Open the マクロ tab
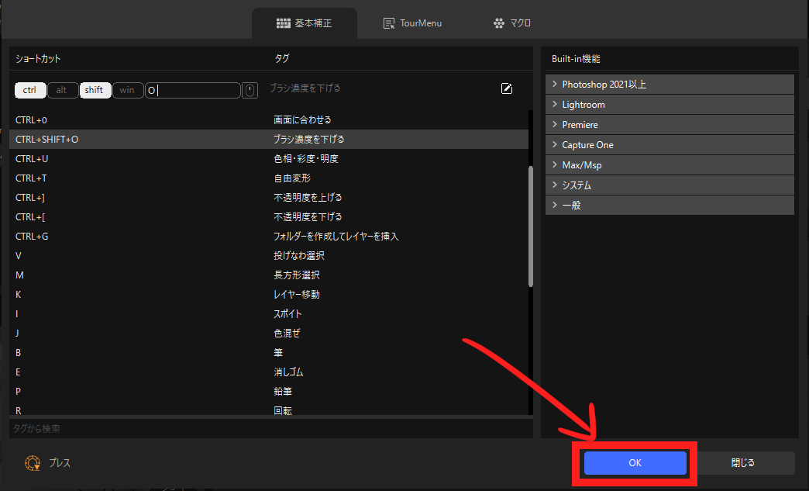The height and width of the screenshot is (491, 809). tap(512, 23)
